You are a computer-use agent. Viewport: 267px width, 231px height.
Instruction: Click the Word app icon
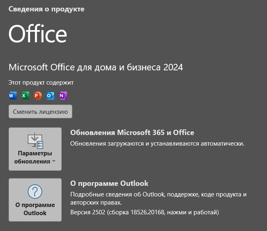click(13, 96)
